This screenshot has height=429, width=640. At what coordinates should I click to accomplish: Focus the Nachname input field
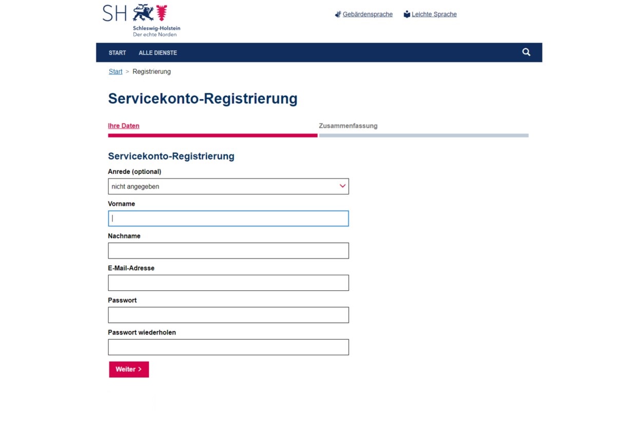pyautogui.click(x=228, y=251)
